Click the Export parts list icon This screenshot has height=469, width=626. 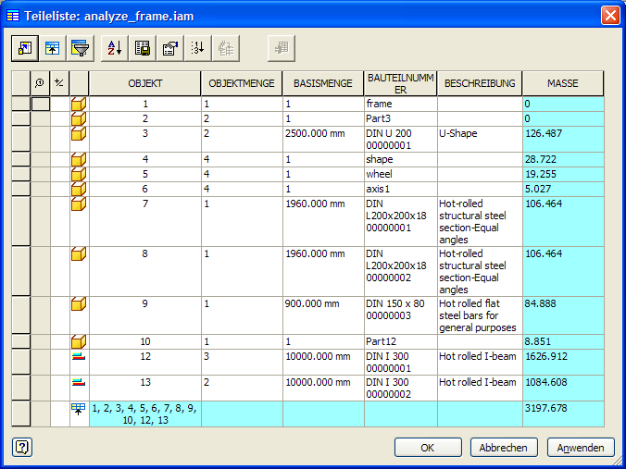point(143,48)
